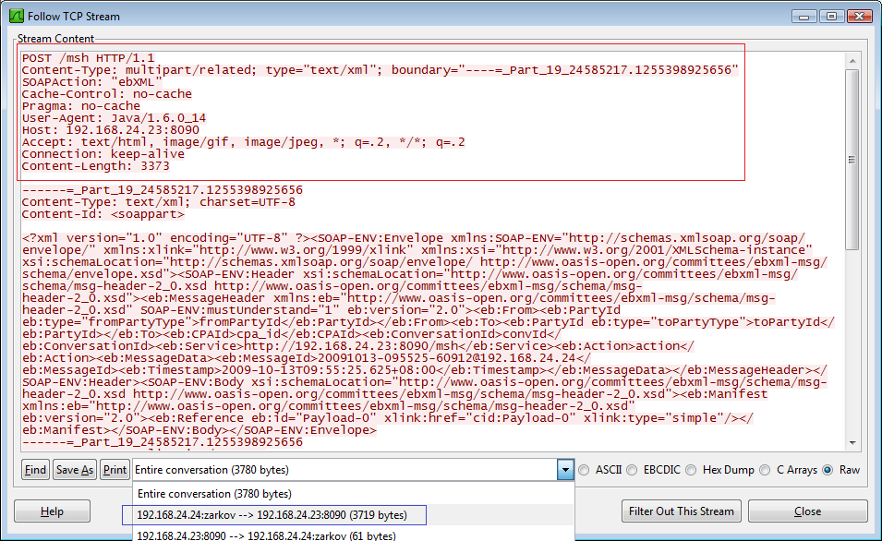This screenshot has height=541, width=882.
Task: Switch to Hex Dump view
Action: tap(694, 470)
